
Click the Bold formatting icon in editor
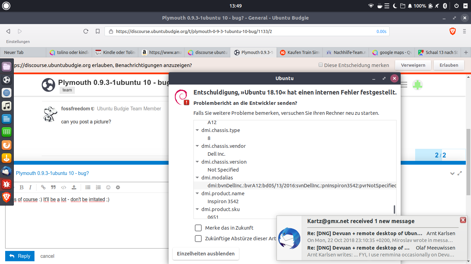21,187
